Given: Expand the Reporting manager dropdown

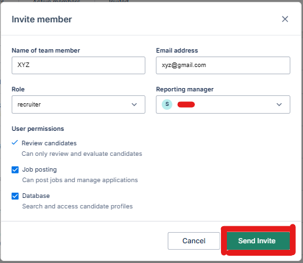Looking at the screenshot, I should [x=223, y=105].
